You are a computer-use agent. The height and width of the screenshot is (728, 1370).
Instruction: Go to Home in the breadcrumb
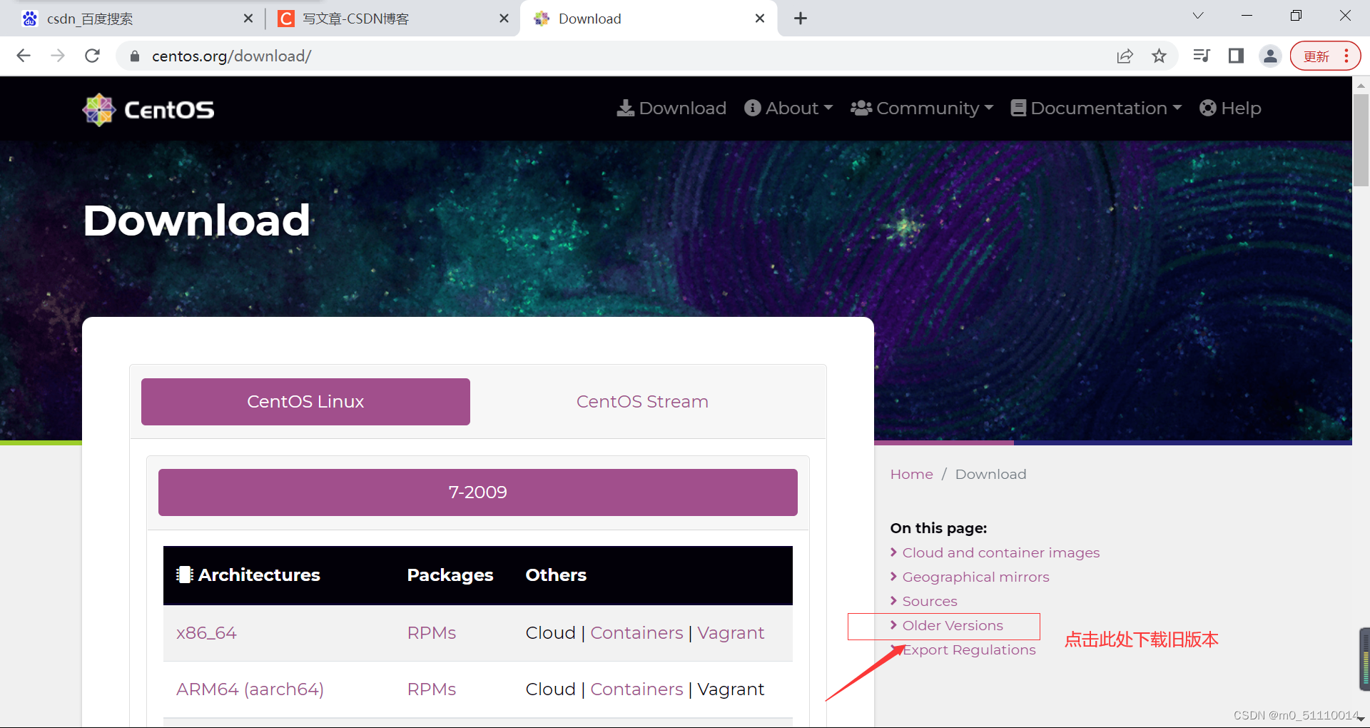(x=911, y=475)
